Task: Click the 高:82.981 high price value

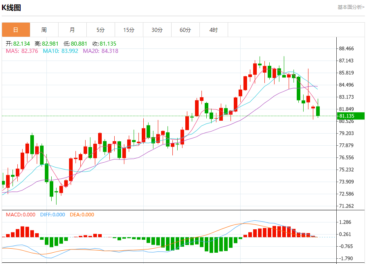Action: point(46,44)
